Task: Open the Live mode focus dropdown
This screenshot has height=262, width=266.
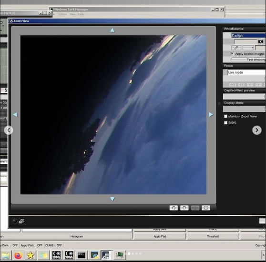Action: [246, 72]
